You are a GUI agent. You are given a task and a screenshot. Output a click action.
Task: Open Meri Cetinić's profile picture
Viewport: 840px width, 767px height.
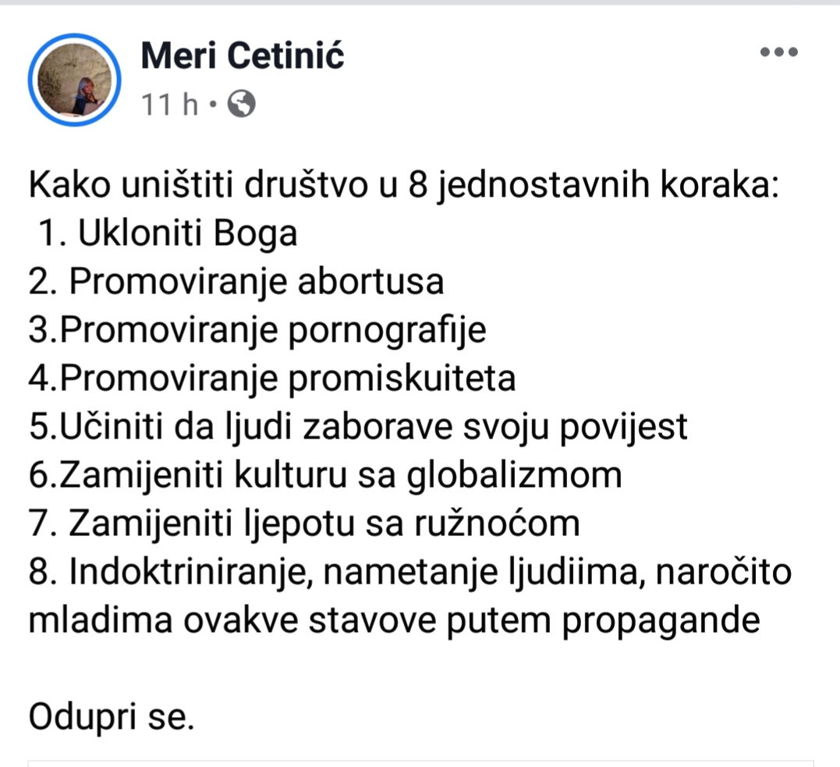click(75, 80)
